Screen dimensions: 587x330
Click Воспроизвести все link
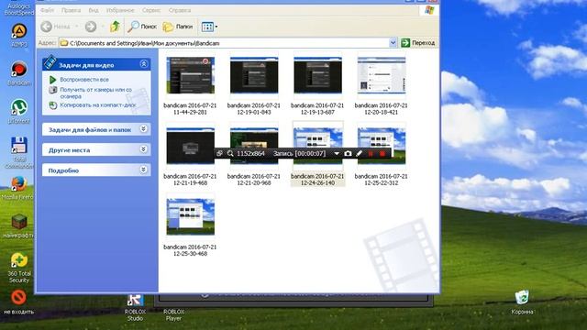tap(84, 80)
